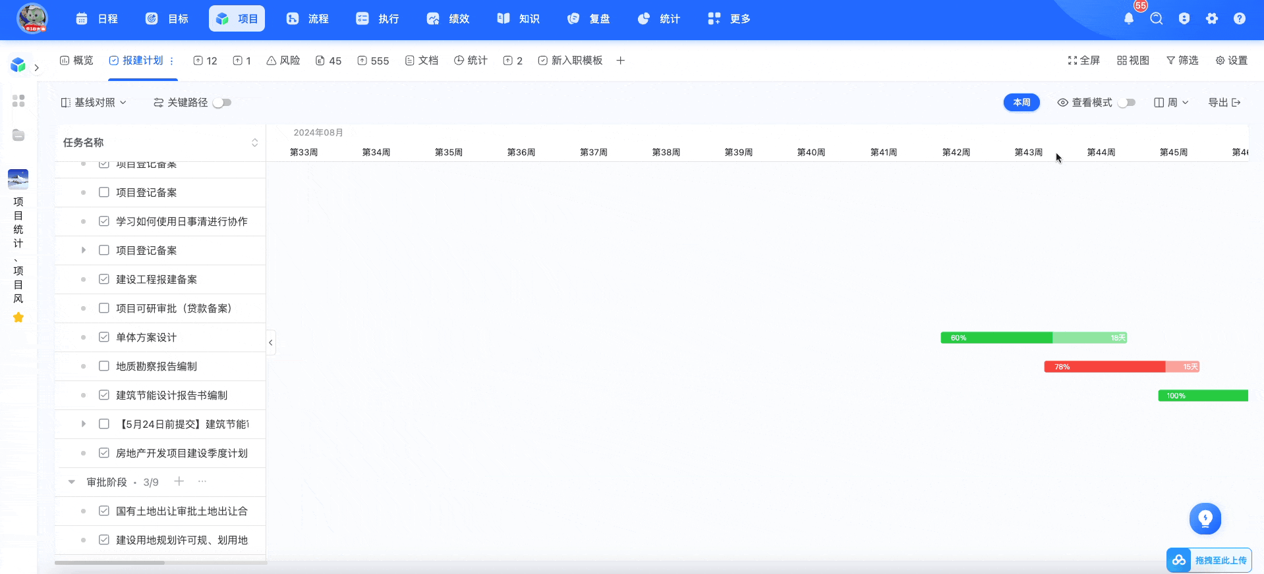Image resolution: width=1264 pixels, height=574 pixels.
Task: Open the settings gear in top bar
Action: point(1212,18)
